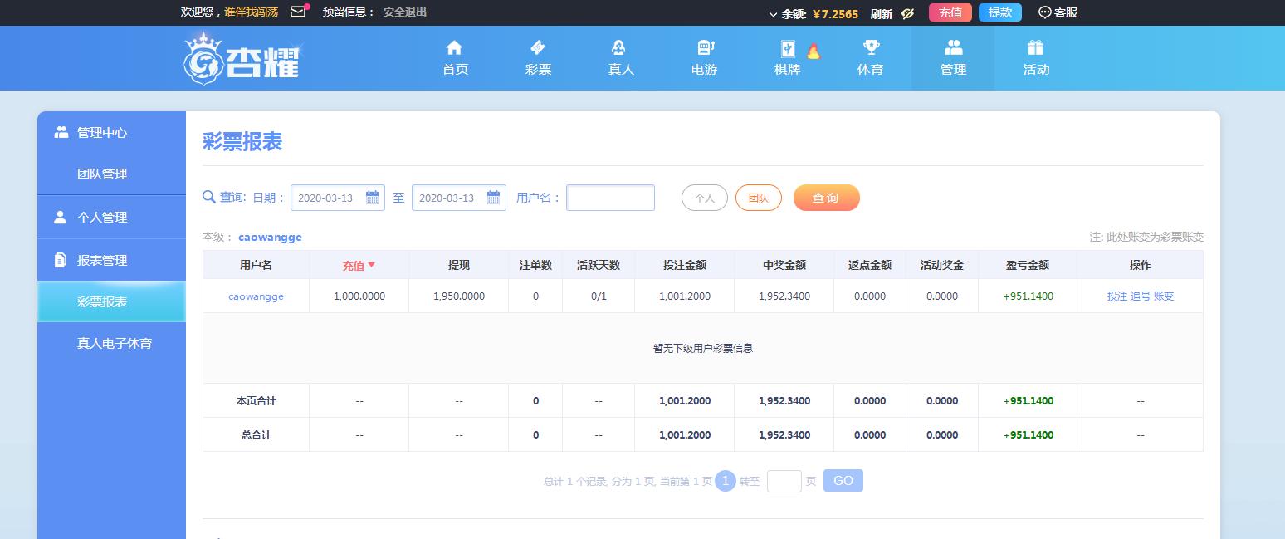Select the 真人 live dealer icon
Viewport: 1285px width, 539px height.
(x=619, y=48)
